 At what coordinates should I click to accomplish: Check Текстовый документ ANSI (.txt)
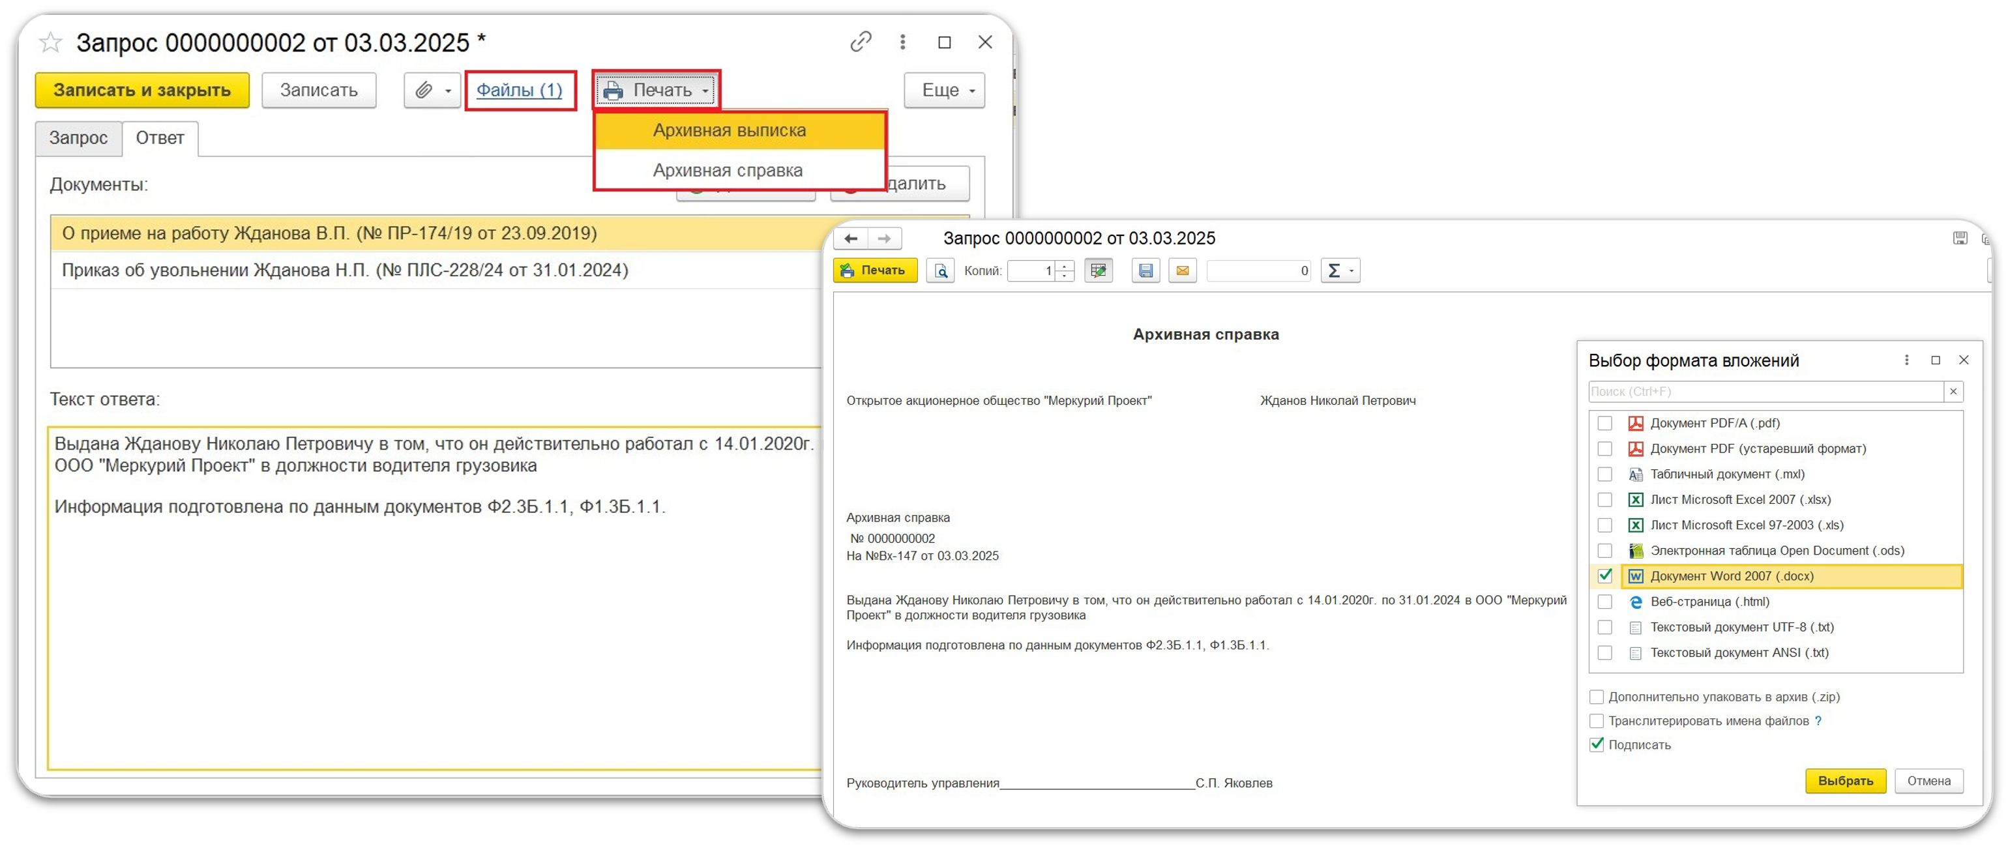[x=1605, y=652]
